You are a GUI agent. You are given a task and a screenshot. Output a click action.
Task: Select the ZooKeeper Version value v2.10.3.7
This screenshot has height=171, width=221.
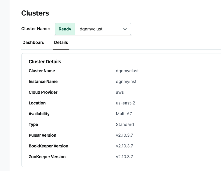[x=124, y=157]
